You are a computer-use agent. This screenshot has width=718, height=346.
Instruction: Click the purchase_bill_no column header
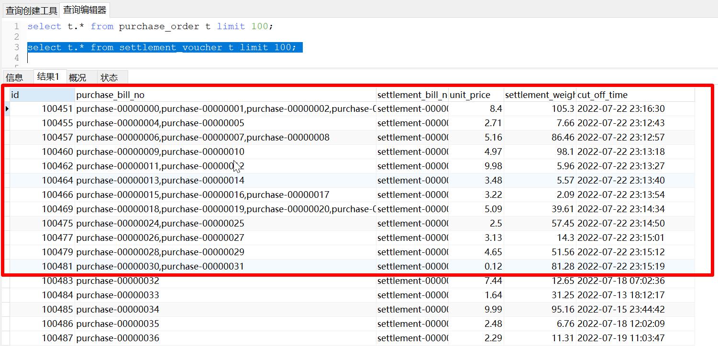tap(225, 95)
